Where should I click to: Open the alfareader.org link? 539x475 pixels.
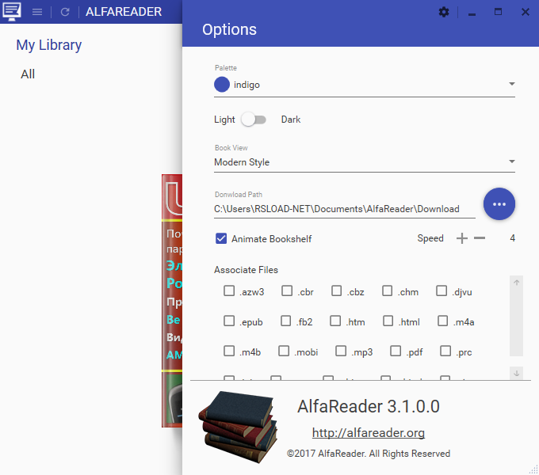(369, 433)
